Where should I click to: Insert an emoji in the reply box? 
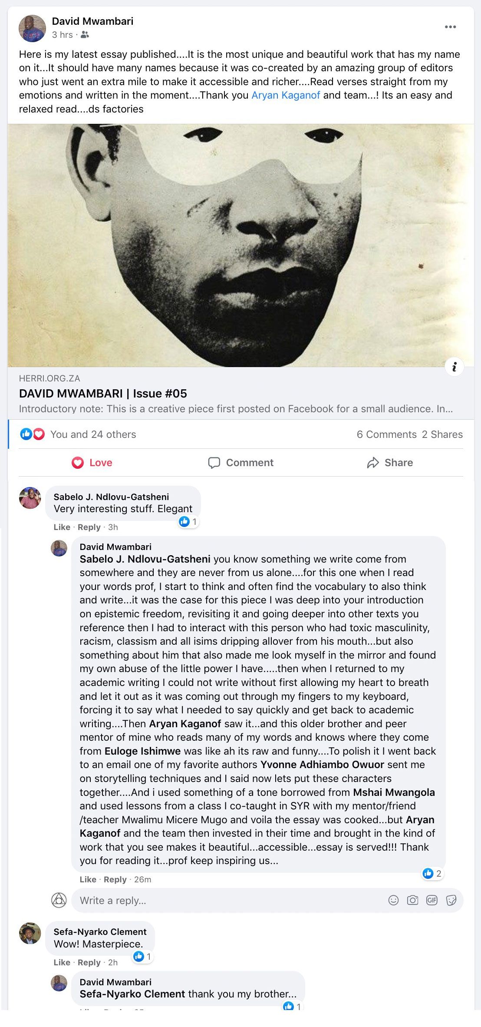point(393,900)
